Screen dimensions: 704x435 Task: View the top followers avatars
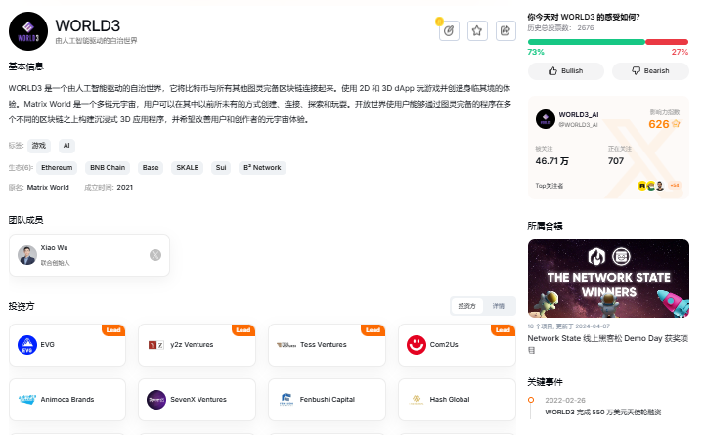coord(651,186)
